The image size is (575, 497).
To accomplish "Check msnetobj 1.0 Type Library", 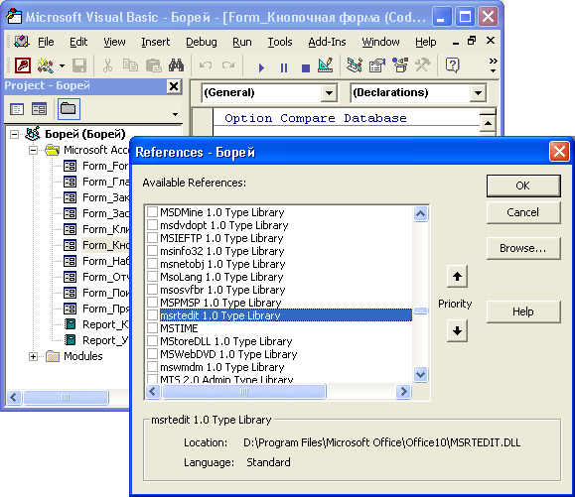I will pyautogui.click(x=152, y=264).
